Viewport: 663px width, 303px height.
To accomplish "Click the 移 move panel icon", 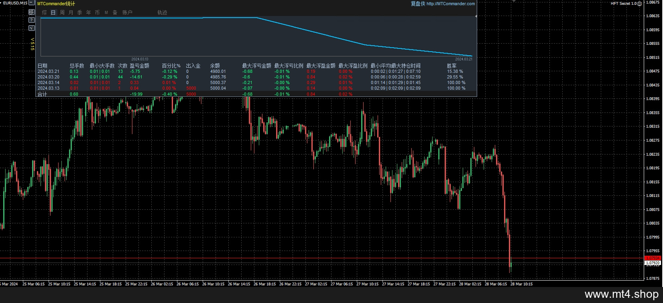I will point(32,12).
